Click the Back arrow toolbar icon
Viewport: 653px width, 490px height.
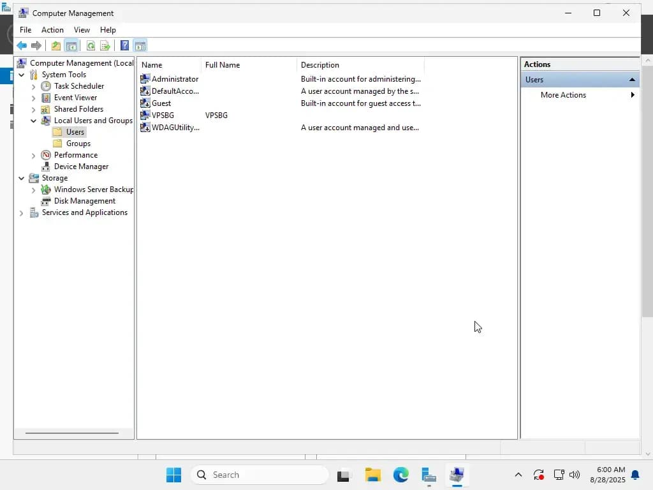(22, 45)
